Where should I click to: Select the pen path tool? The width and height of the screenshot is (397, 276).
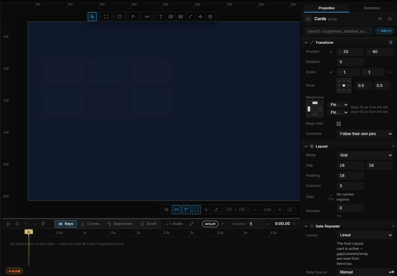point(133,17)
